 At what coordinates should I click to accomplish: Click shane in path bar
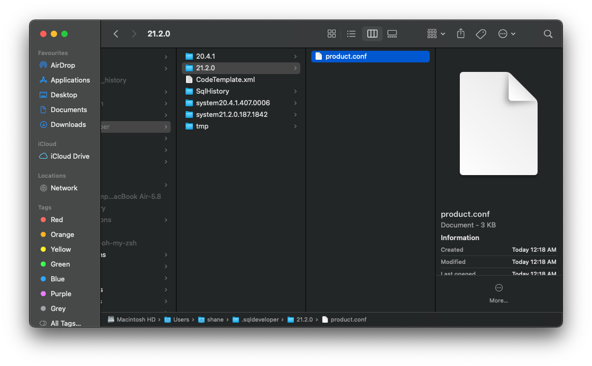tap(211, 319)
